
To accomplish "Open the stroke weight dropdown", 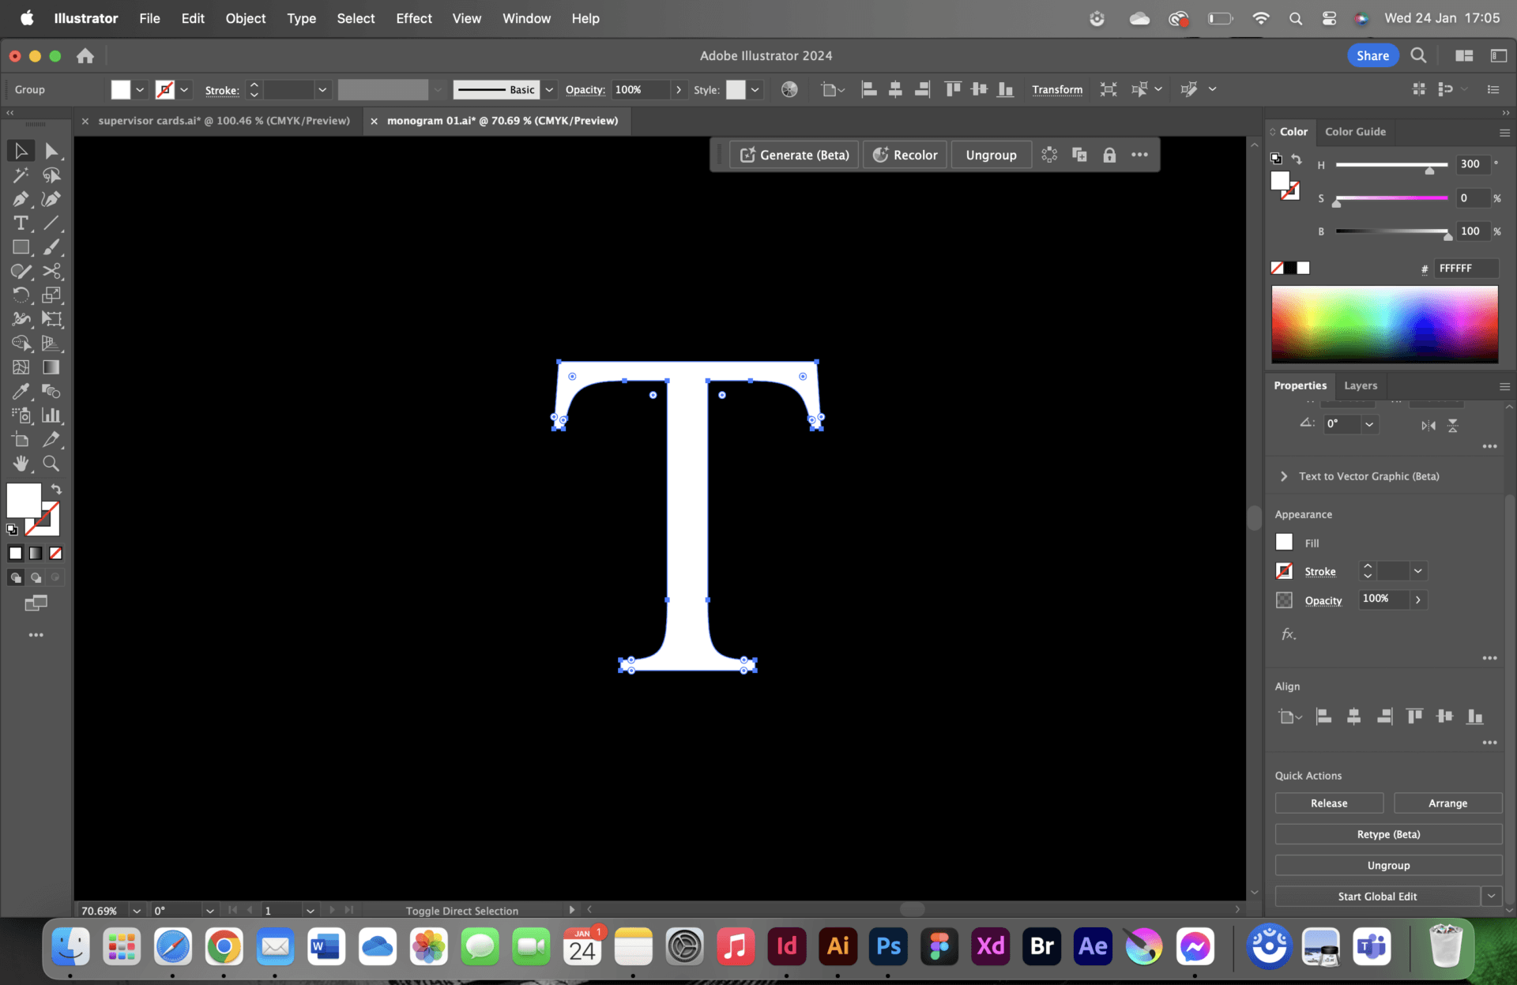I will click(1417, 570).
